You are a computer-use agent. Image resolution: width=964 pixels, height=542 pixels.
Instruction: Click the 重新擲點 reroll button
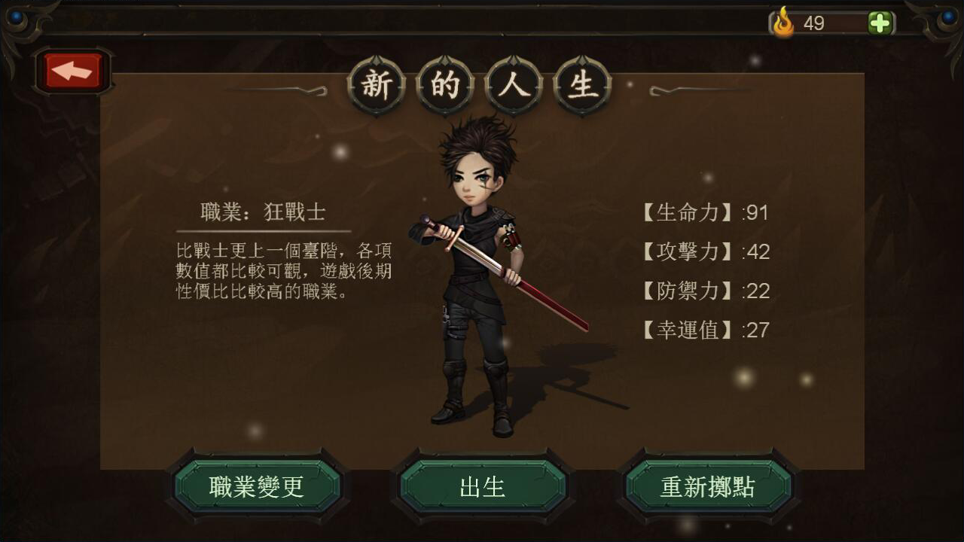(x=707, y=486)
